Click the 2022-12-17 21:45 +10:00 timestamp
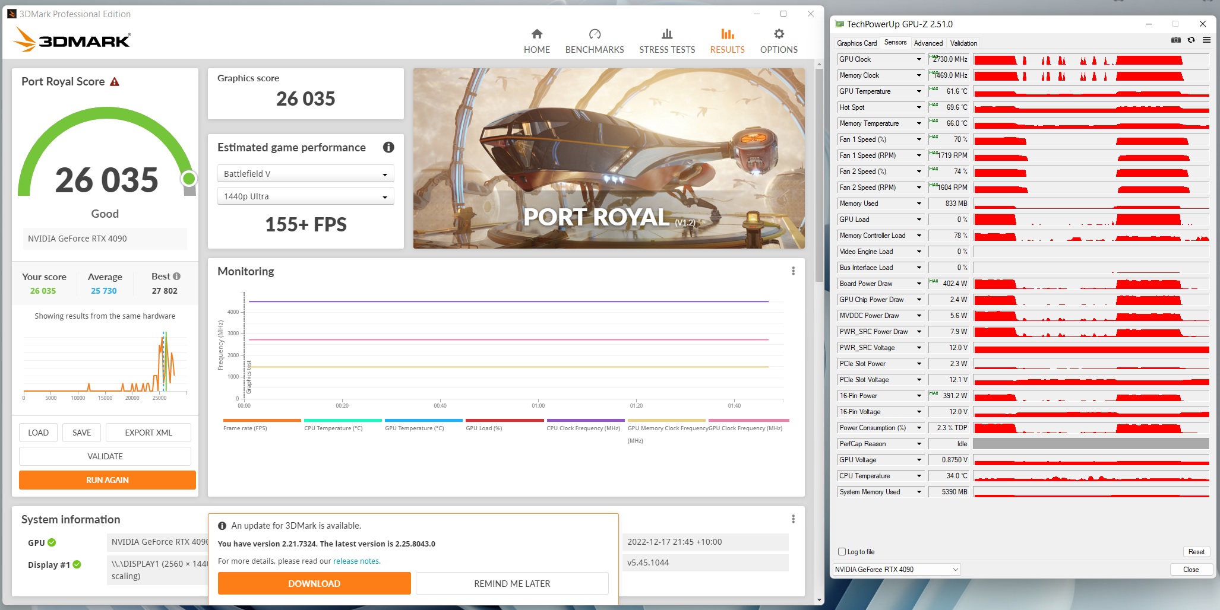 pos(675,542)
